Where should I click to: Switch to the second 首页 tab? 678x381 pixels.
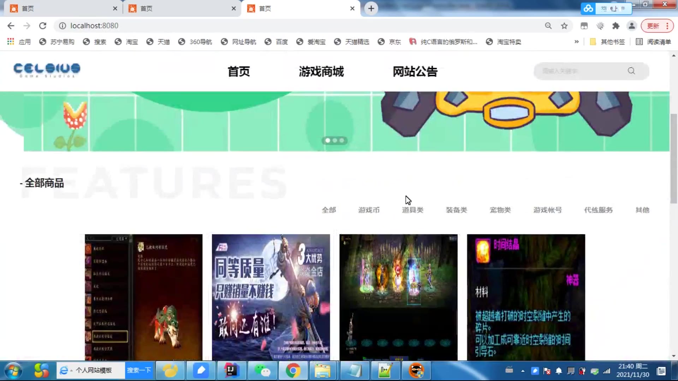181,8
